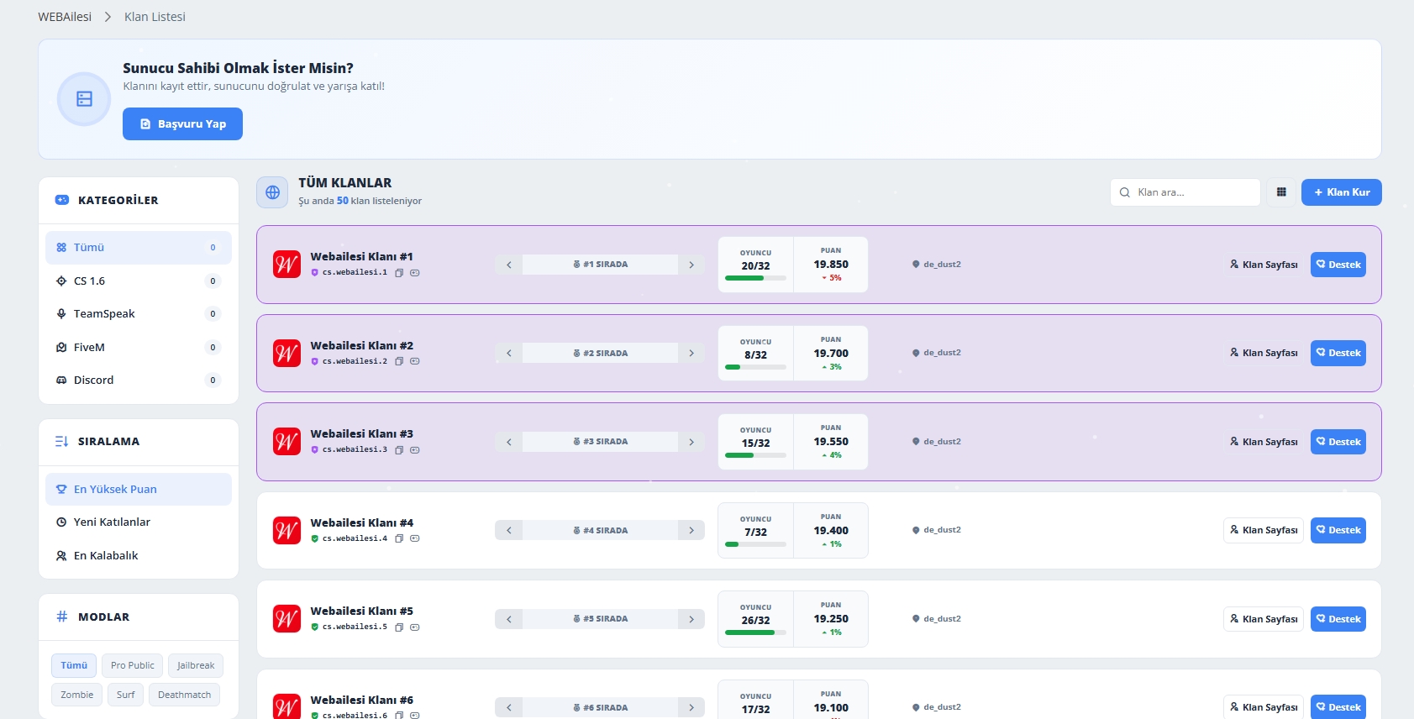Screen dimensions: 1414x719
Task: Sort by Yeni Katılanlar
Action: (139, 522)
